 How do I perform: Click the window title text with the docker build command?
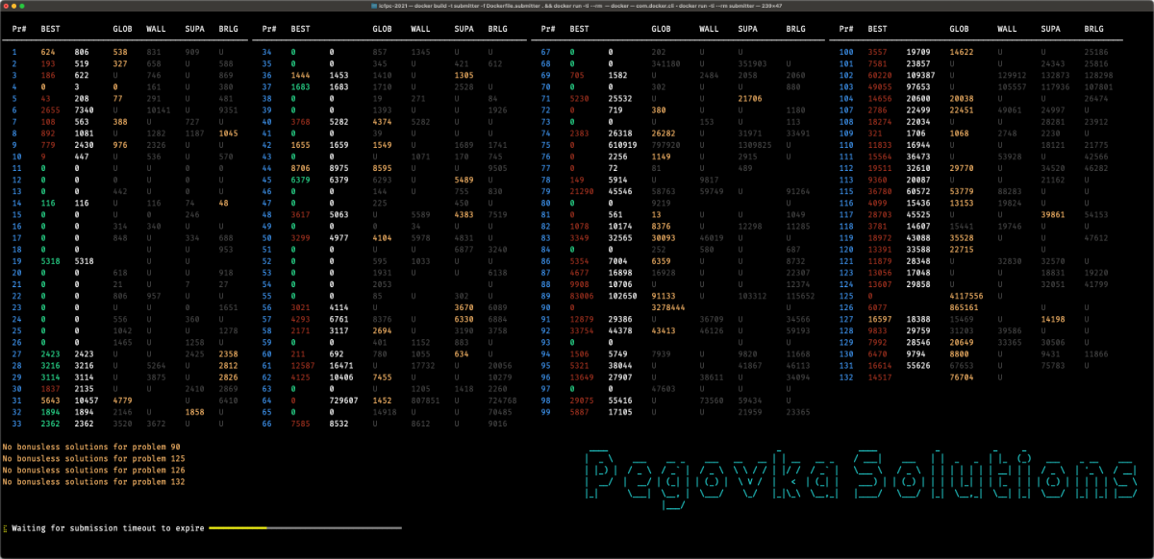(x=577, y=7)
